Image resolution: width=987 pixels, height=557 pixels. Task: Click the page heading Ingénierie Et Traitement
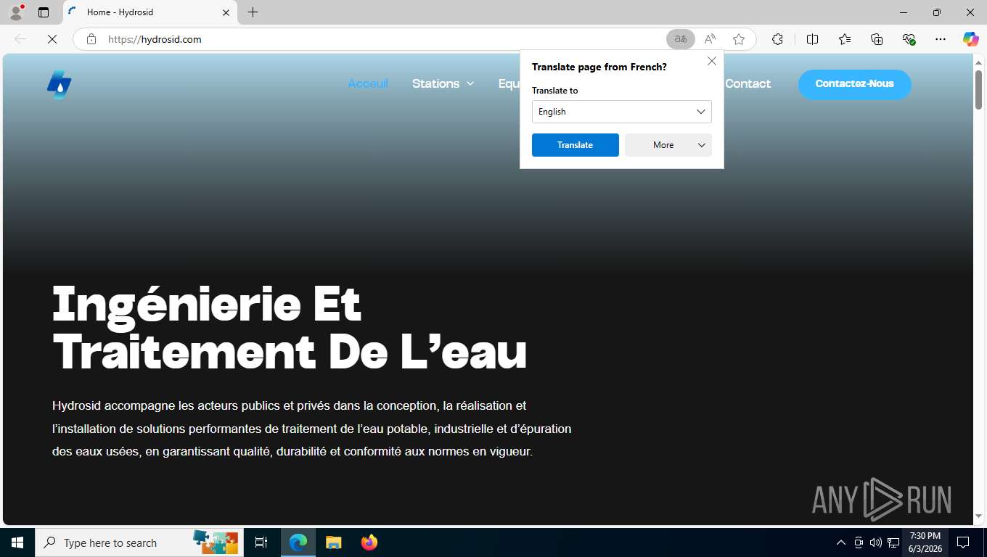290,327
